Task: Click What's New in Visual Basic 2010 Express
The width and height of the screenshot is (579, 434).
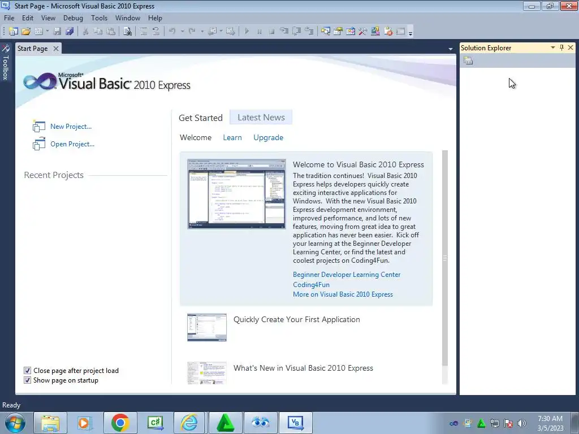Action: tap(303, 368)
